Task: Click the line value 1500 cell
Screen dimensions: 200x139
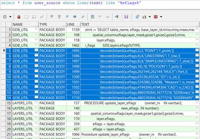Action: (x=74, y=77)
